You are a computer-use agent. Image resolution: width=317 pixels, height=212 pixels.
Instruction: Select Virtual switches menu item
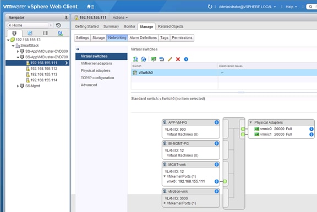pos(101,56)
